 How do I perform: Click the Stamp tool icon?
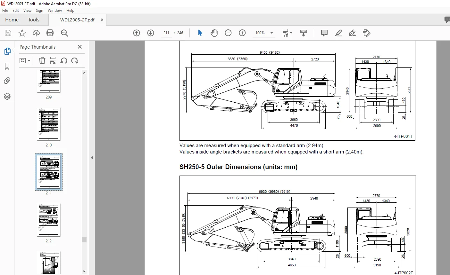point(367,33)
